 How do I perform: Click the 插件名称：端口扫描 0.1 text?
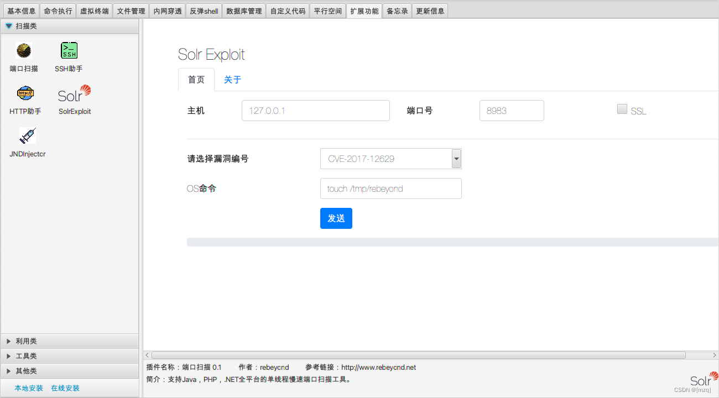click(184, 367)
